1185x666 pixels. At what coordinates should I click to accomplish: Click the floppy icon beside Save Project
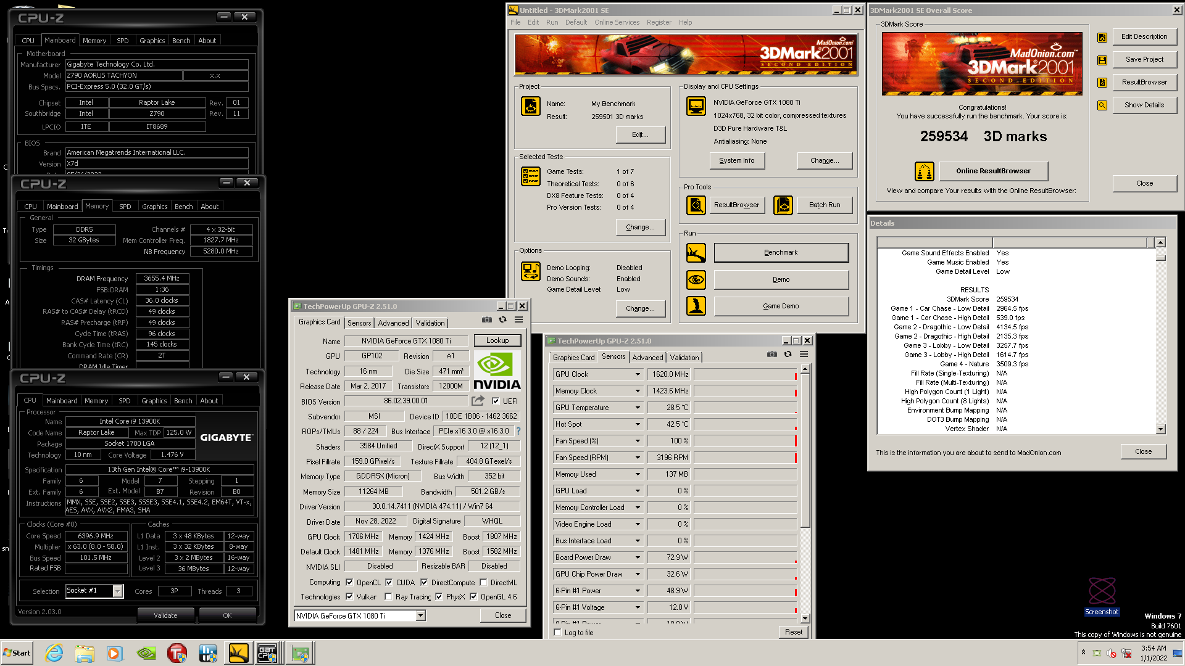[1102, 60]
